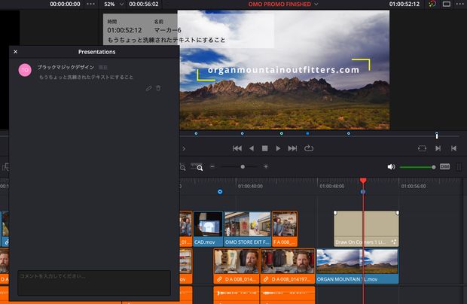Viewport: 467px width, 304px height.
Task: Click the solid blue marker on viewer jog bar
Action: (x=307, y=133)
